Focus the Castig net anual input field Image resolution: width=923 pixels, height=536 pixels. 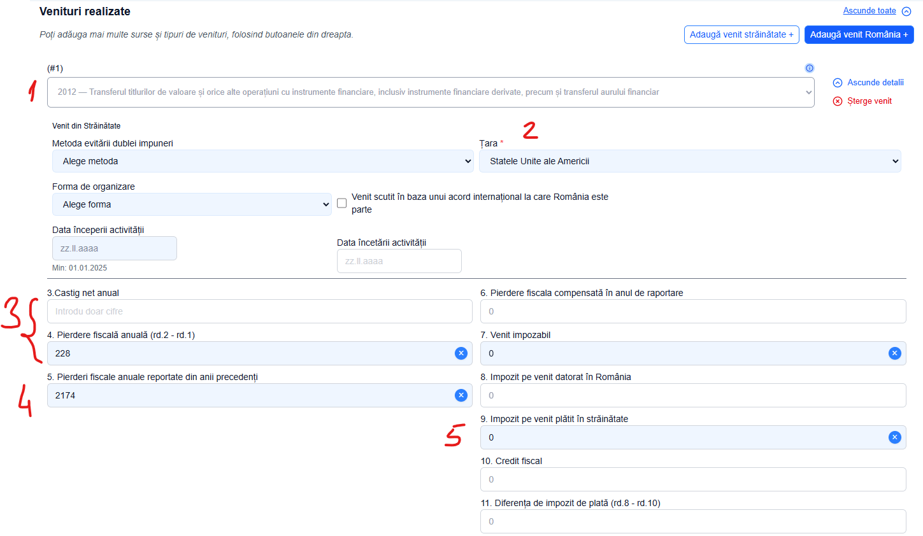click(x=260, y=311)
